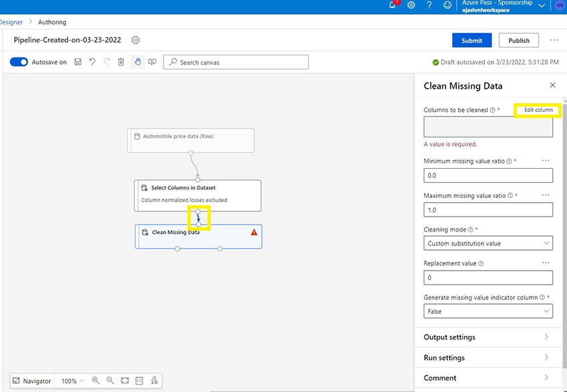
Task: Open the help question mark icon
Action: point(429,5)
